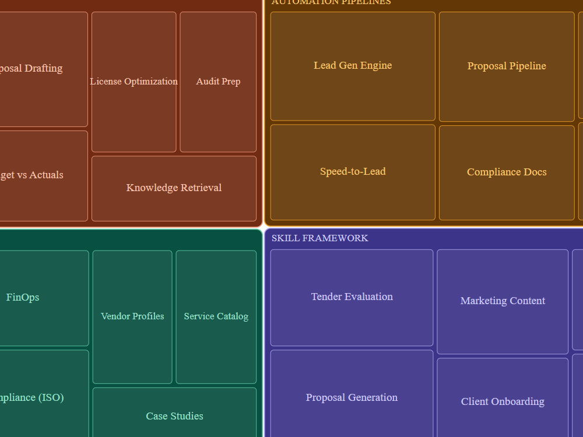Select the Proposal Pipeline tile

click(x=507, y=66)
